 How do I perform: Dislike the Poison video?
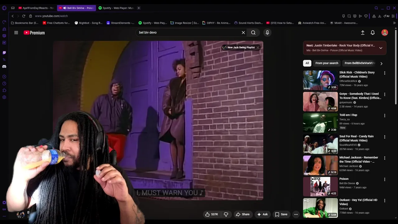coord(226,214)
